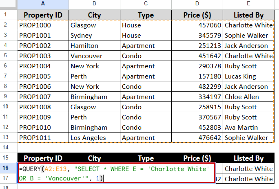Select the cell listing Sophie Walker in row 3
This screenshot has width=279, height=189.
pyautogui.click(x=248, y=35)
